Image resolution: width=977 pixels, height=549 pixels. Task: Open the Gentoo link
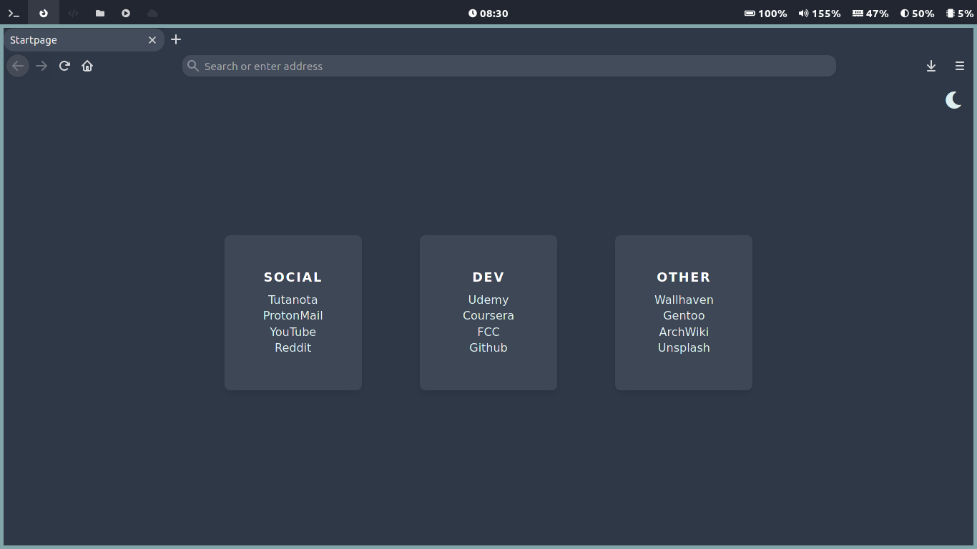[x=684, y=315]
